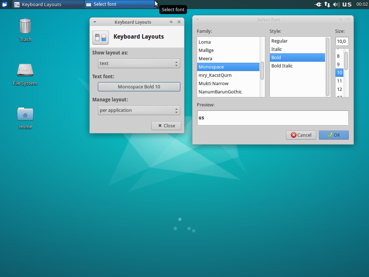Choose 'Mukti Narrow' font family
Viewport: 369px width, 277px height.
pos(213,84)
